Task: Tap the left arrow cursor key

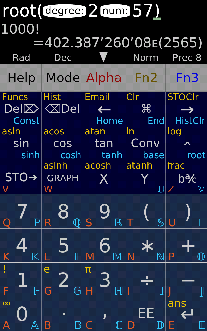Action: point(103,109)
